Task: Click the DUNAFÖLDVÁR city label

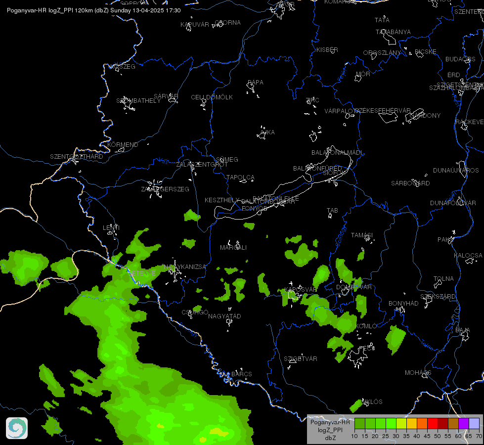Action: (453, 203)
